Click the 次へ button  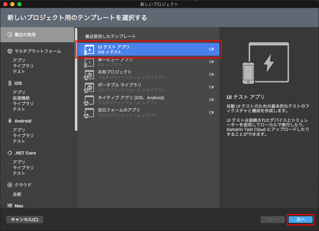301,219
